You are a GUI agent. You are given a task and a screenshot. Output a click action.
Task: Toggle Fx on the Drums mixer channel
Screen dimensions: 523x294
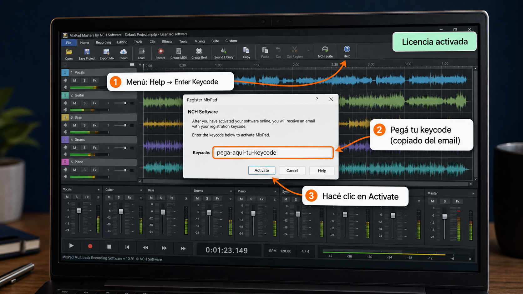[217, 198]
